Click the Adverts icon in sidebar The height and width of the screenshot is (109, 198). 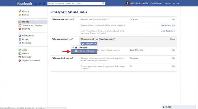[20, 53]
